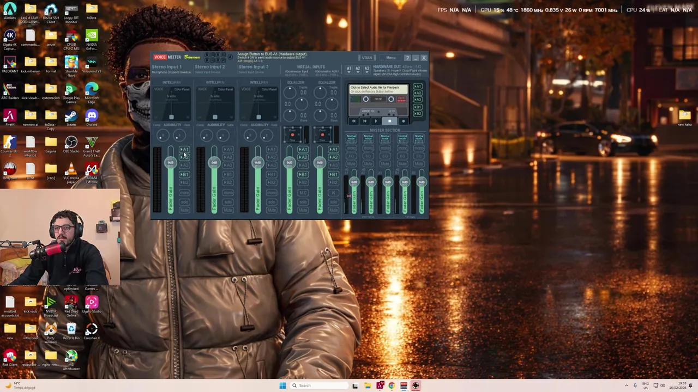This screenshot has width=698, height=392.
Task: Click the cassette fast-forward button
Action: 365,120
